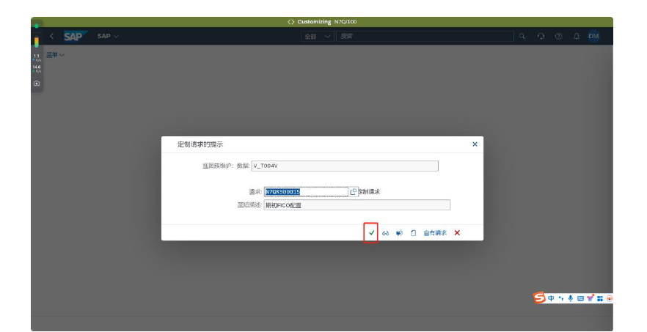Click the magnifier search icon in header
The width and height of the screenshot is (647, 332).
(x=522, y=36)
